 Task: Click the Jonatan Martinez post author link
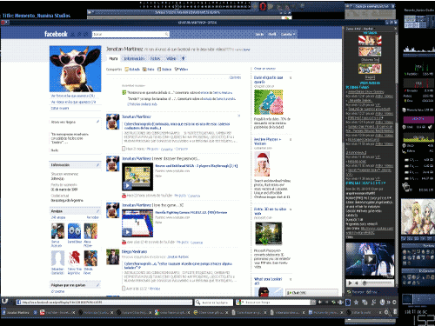(x=137, y=116)
